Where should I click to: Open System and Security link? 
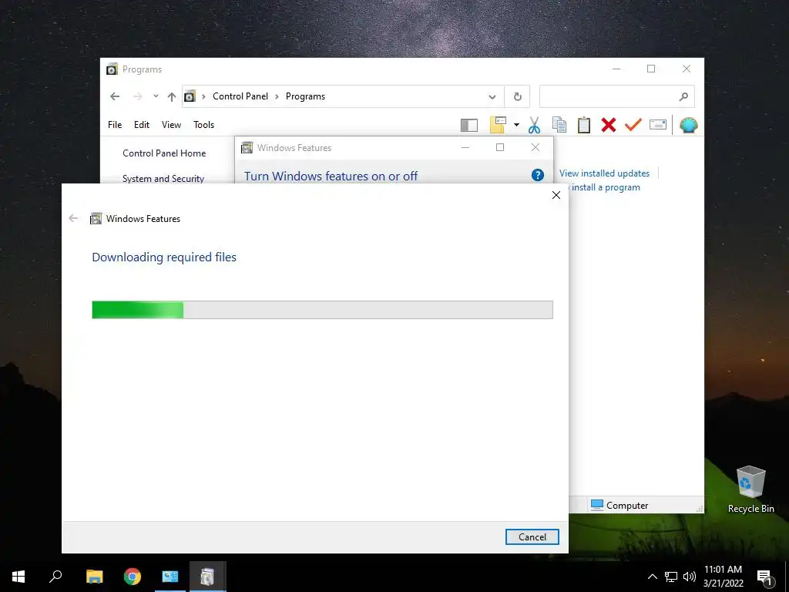(x=163, y=179)
